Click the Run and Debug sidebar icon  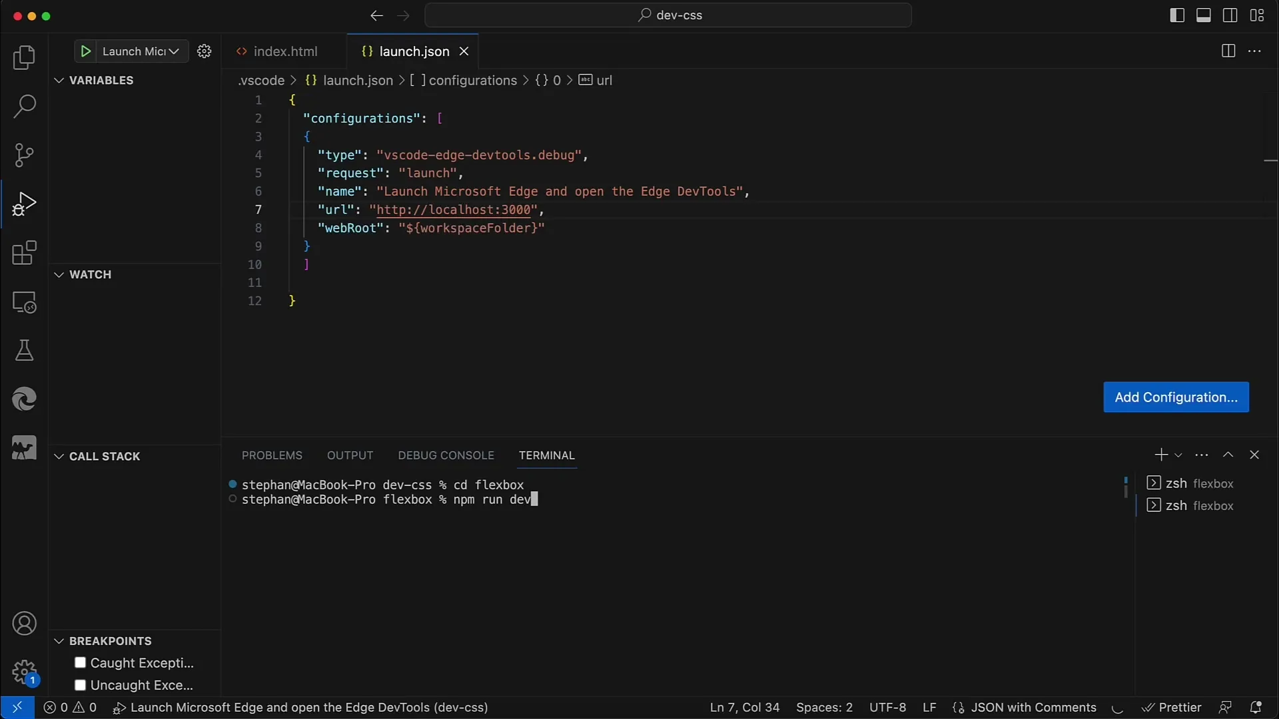[24, 203]
